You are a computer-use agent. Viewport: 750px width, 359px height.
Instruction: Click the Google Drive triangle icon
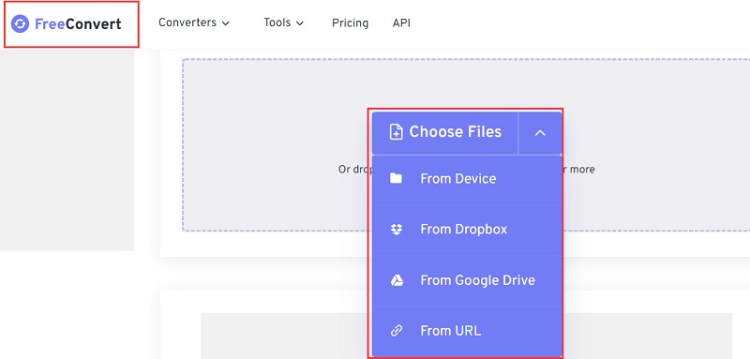[397, 280]
